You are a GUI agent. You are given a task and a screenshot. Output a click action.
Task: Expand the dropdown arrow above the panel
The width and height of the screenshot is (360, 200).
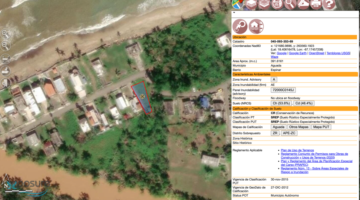tap(234, 13)
